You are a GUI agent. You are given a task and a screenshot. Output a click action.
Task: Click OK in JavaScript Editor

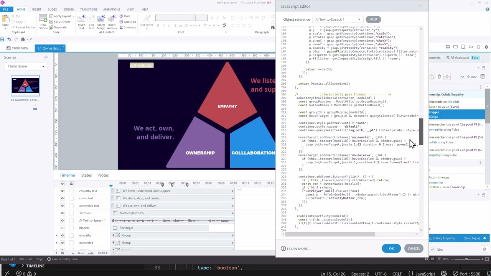pos(391,248)
